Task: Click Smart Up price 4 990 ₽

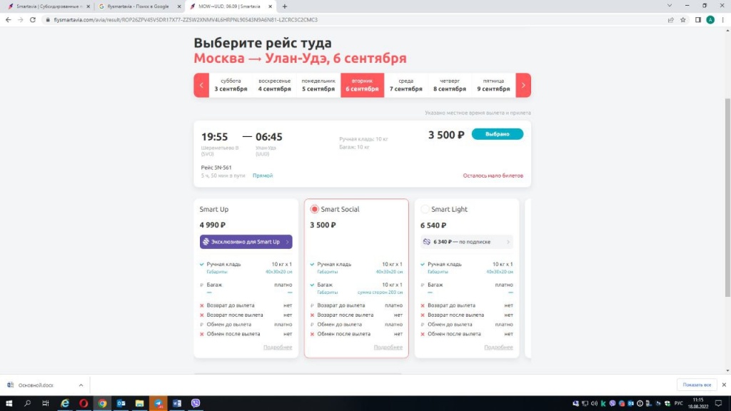Action: pyautogui.click(x=213, y=225)
